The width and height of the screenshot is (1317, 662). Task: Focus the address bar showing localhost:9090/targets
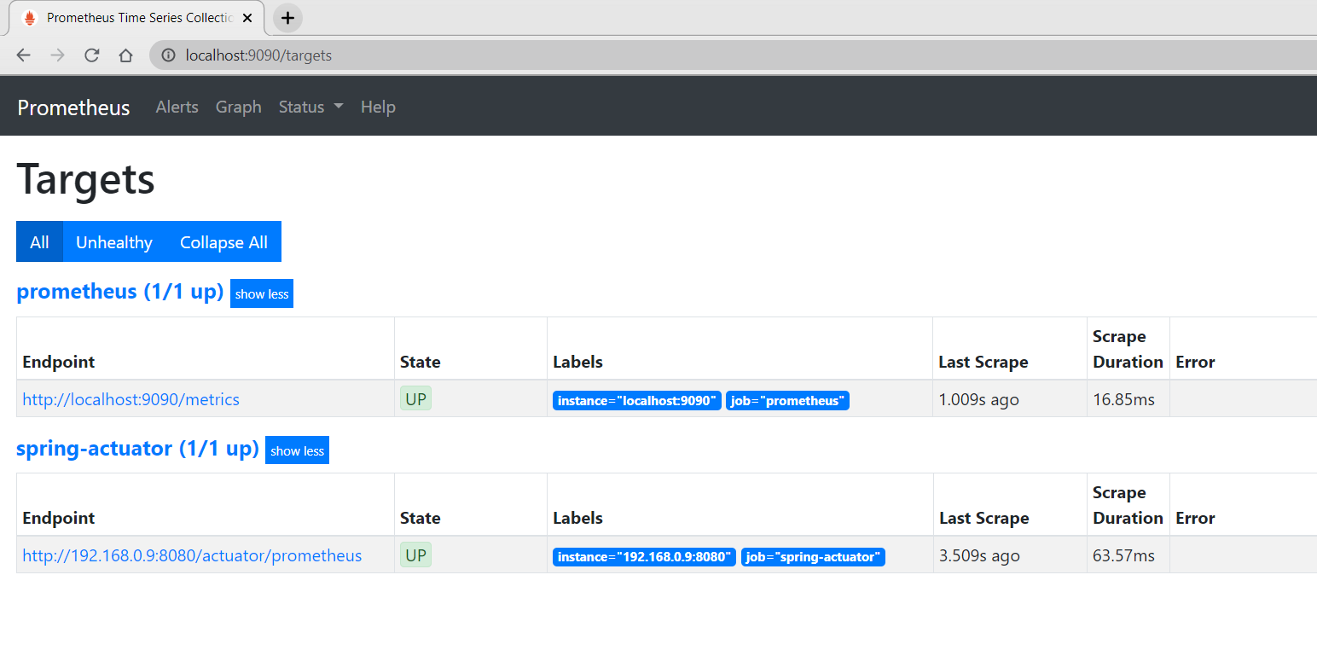tap(734, 55)
